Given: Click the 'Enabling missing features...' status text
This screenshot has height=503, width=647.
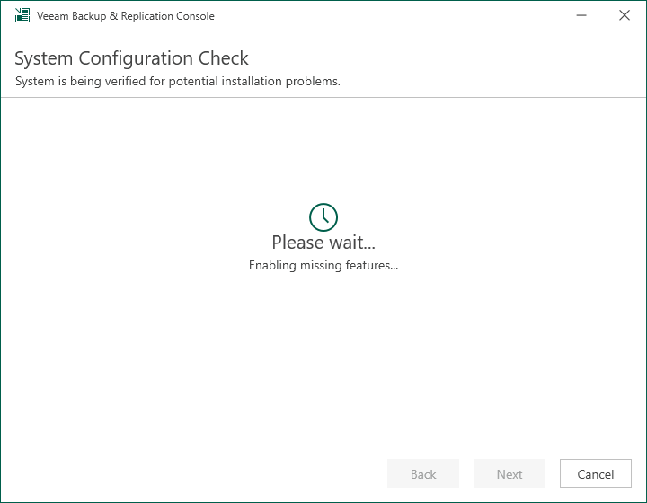Looking at the screenshot, I should [323, 265].
